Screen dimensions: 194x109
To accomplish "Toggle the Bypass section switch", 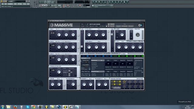I will (127, 29).
